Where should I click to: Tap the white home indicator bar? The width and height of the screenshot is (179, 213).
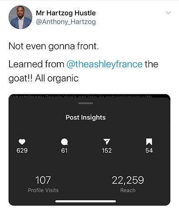coord(86,201)
